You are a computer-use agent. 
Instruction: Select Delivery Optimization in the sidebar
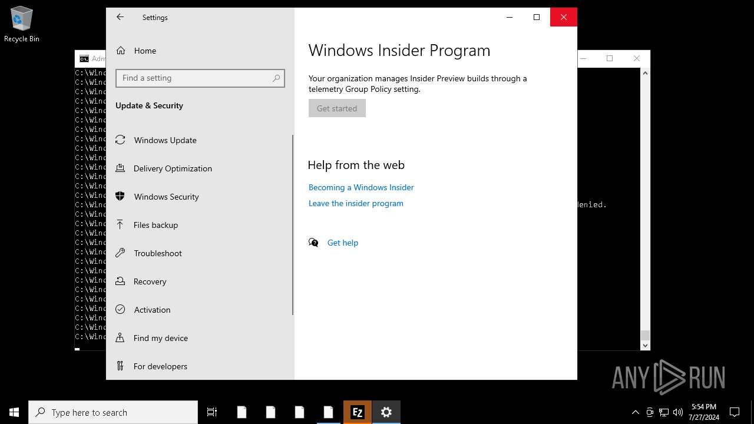click(x=199, y=168)
